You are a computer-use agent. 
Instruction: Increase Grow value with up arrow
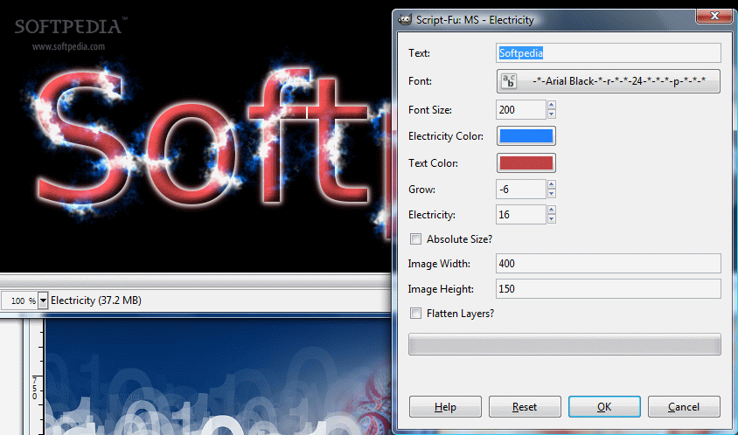552,184
